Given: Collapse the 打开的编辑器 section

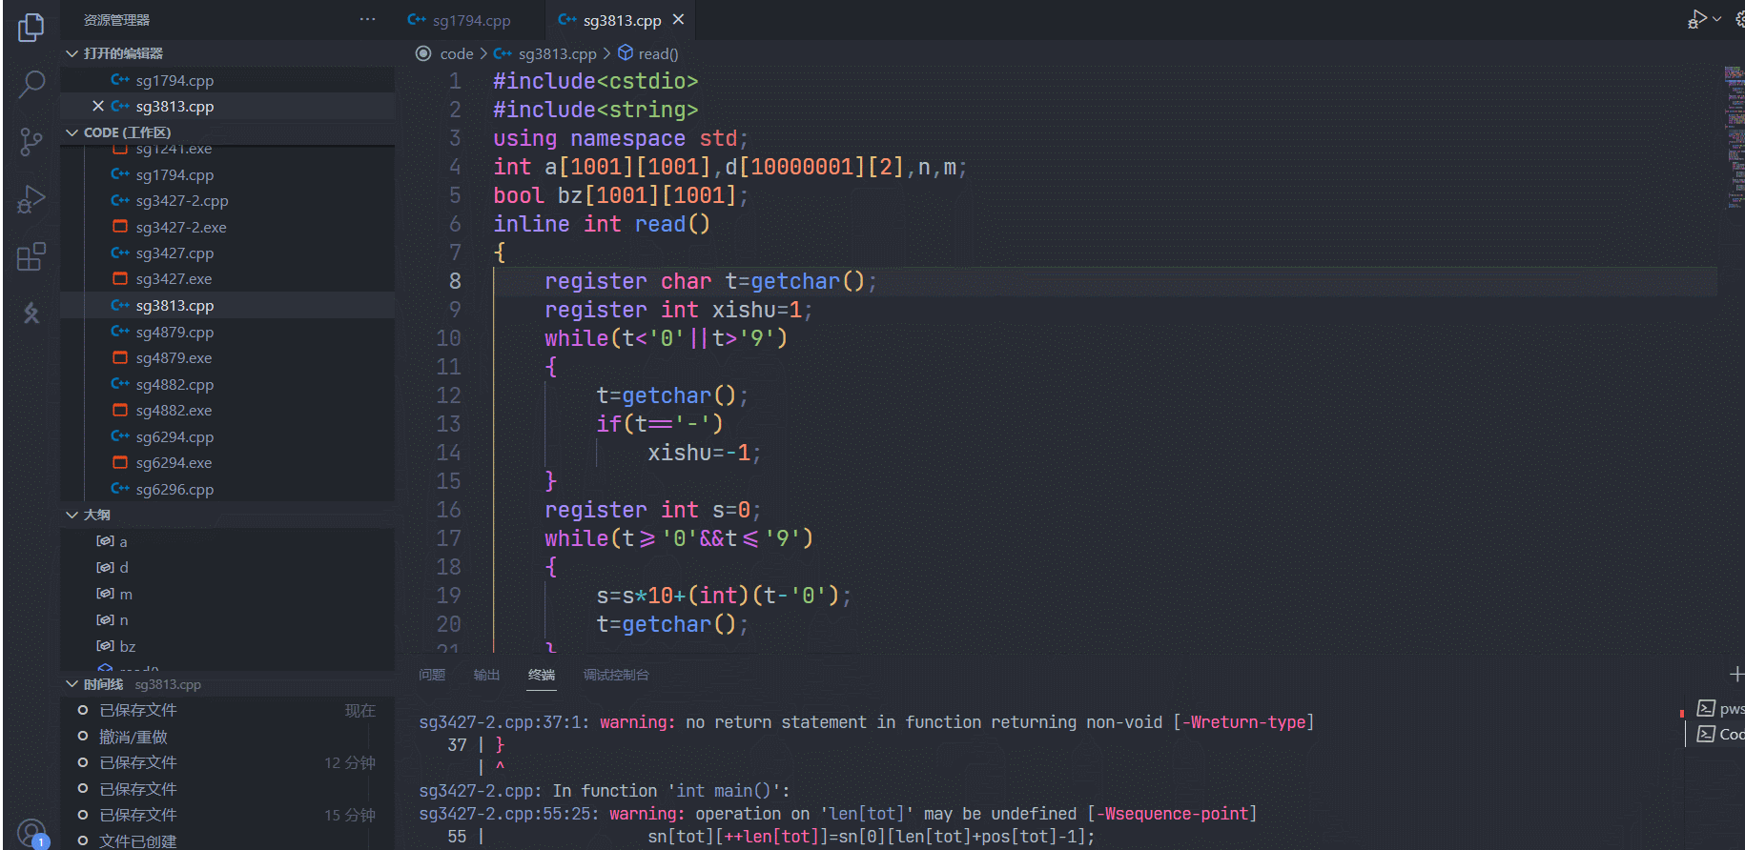Looking at the screenshot, I should [x=72, y=53].
